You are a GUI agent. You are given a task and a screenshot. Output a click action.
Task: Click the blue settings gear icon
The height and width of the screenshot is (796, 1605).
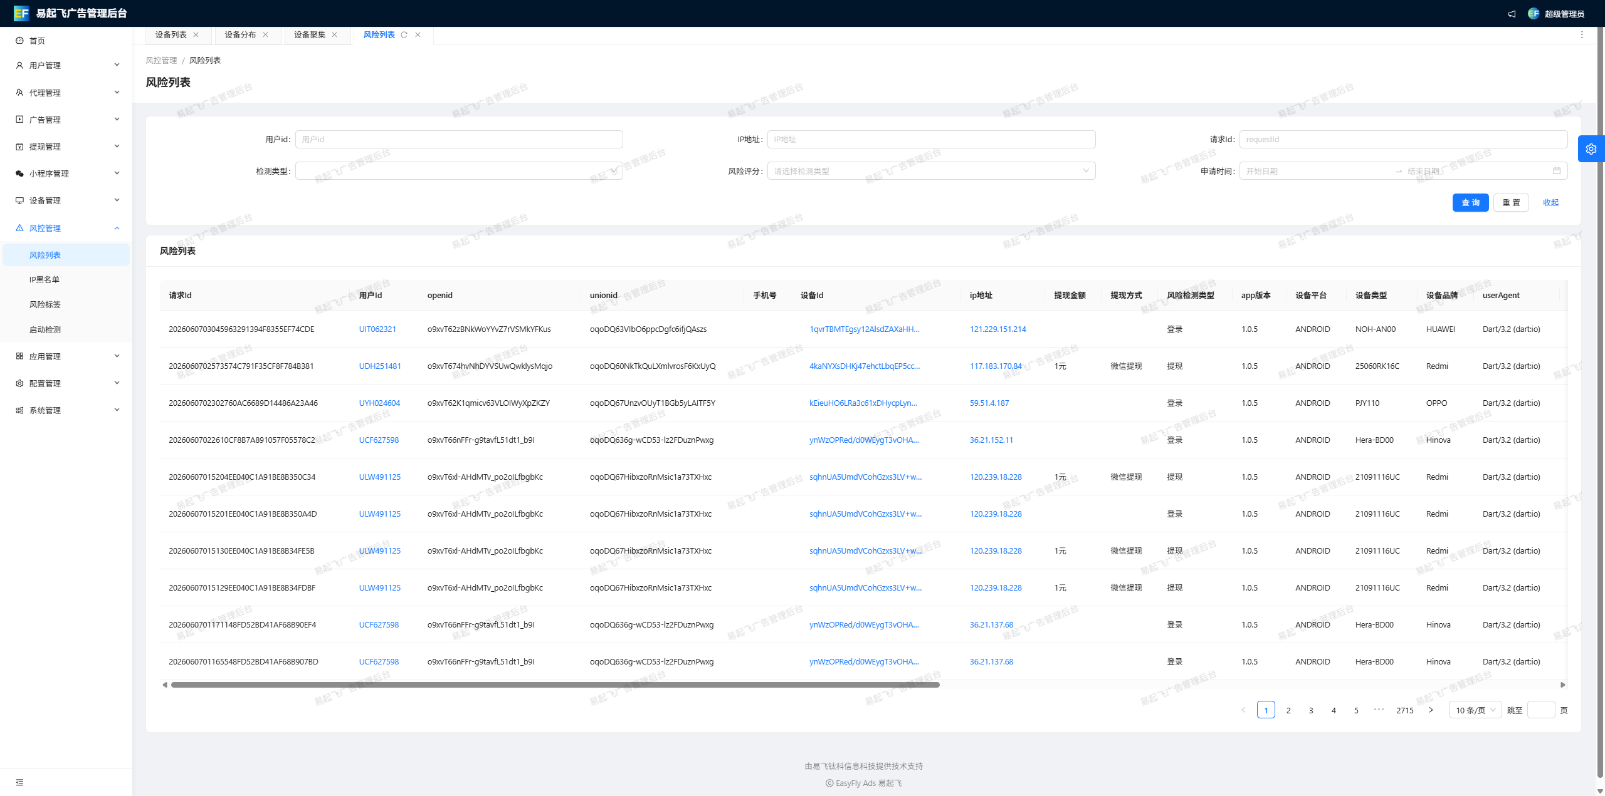(x=1591, y=149)
